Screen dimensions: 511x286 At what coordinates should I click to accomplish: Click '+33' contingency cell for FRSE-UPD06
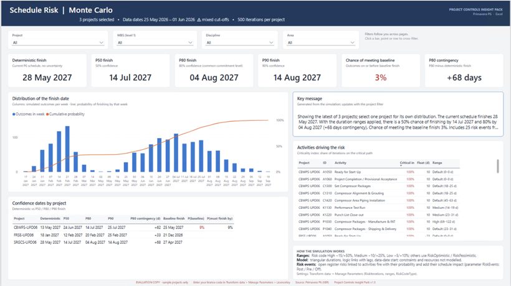(158, 235)
